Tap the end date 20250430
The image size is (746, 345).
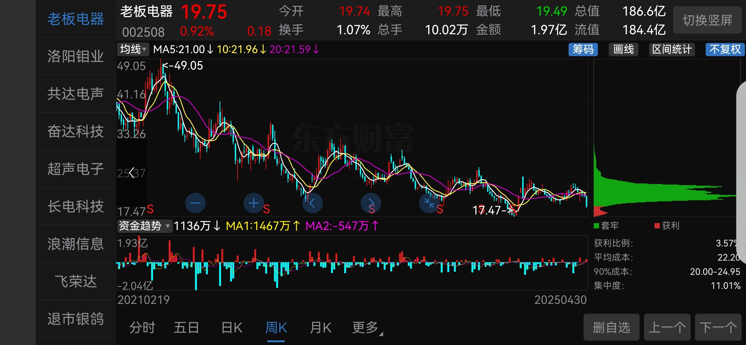click(560, 300)
